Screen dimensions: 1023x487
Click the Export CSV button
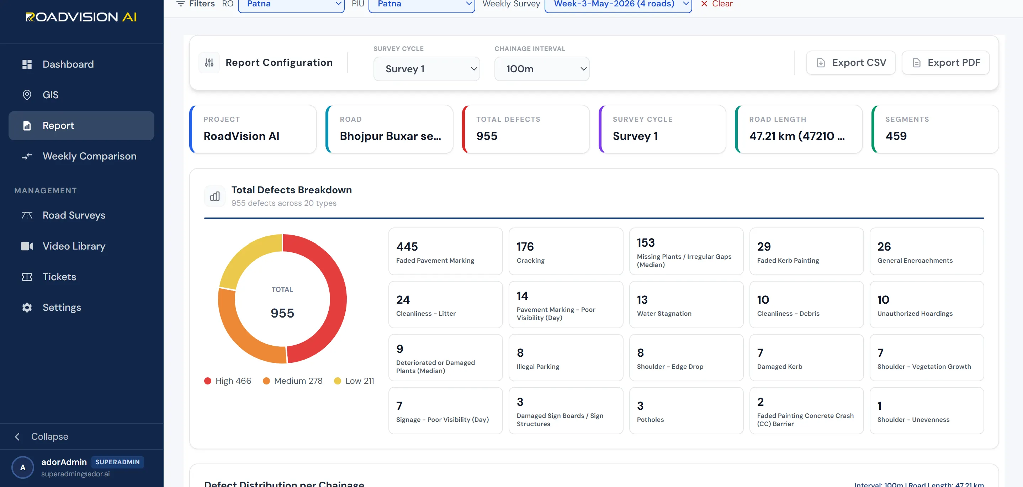point(850,62)
